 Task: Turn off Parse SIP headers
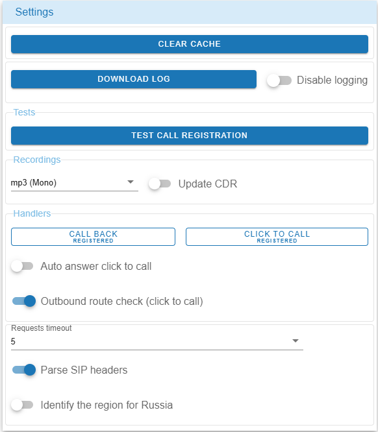point(24,370)
